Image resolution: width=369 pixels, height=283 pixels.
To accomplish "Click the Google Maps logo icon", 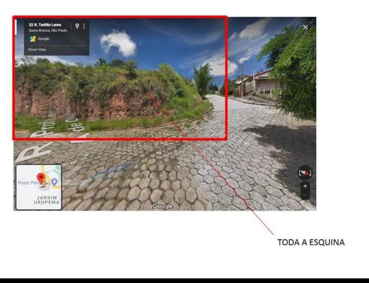I will (33, 39).
